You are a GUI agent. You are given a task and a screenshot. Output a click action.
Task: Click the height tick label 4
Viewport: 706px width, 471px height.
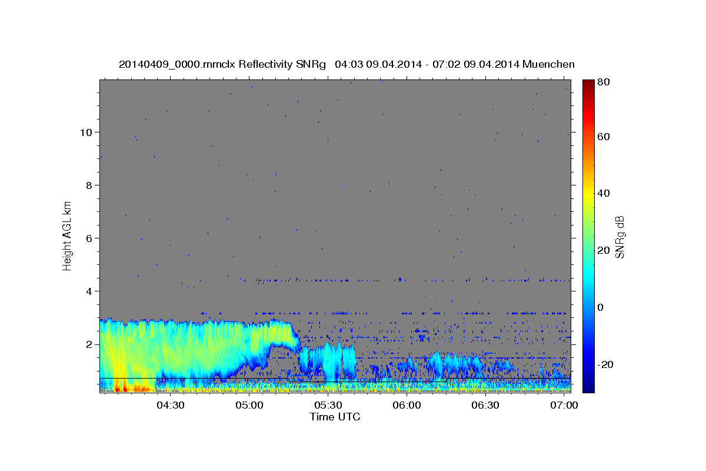pyautogui.click(x=89, y=291)
